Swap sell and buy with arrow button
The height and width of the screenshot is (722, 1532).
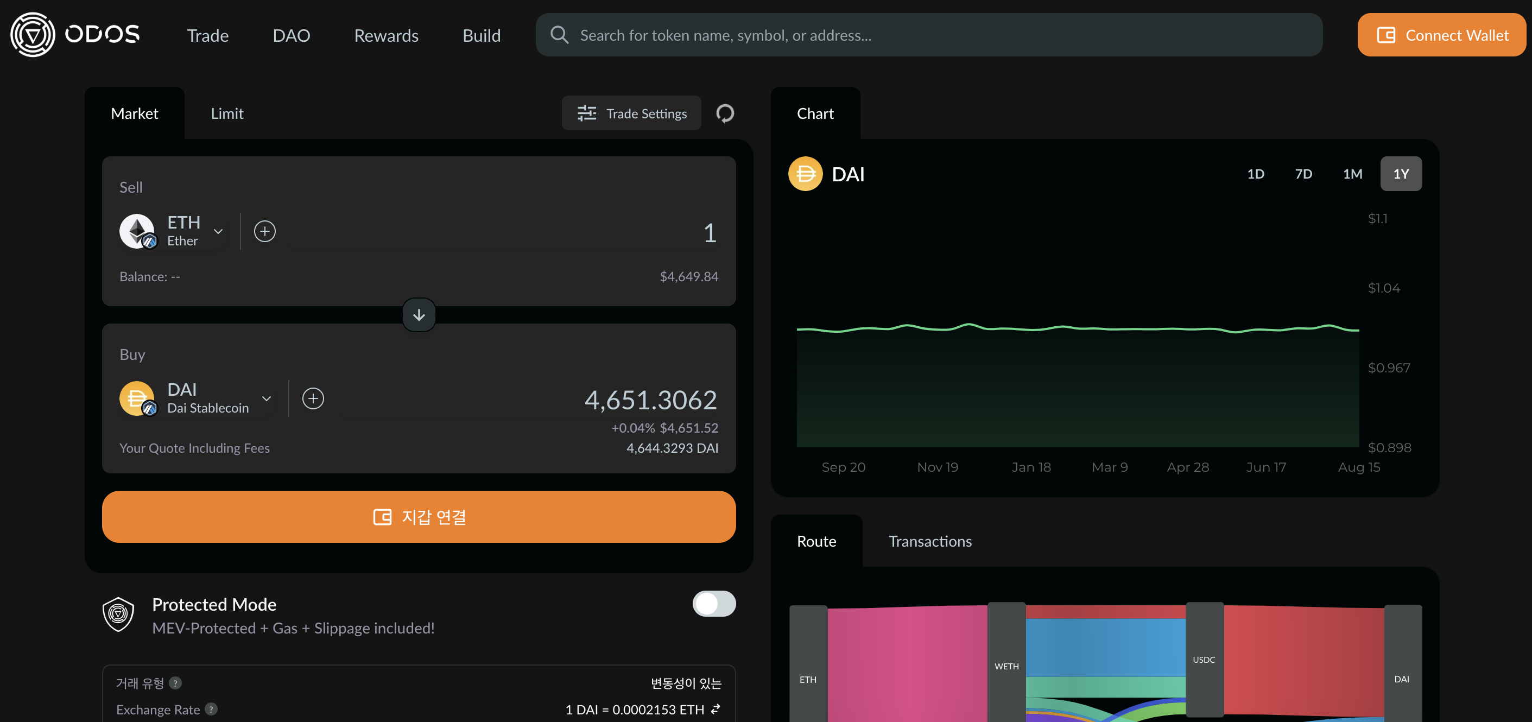419,315
